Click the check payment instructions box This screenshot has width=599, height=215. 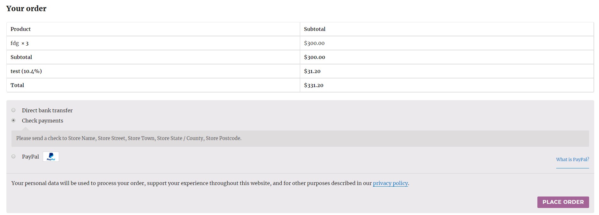coord(129,138)
